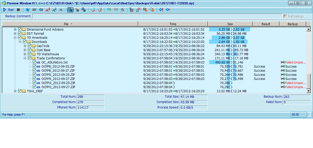The height and width of the screenshot is (148, 313).
Task: Click the Total Num value 298
Action: 90,97
